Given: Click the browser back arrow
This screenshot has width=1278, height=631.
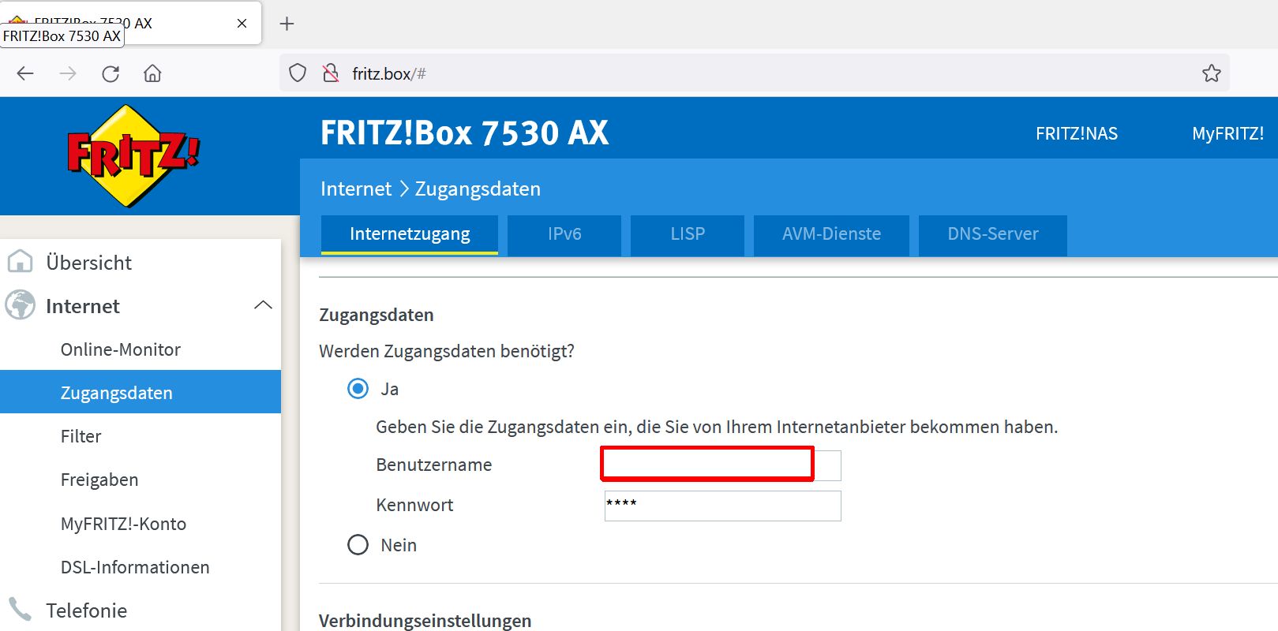Looking at the screenshot, I should click(25, 73).
